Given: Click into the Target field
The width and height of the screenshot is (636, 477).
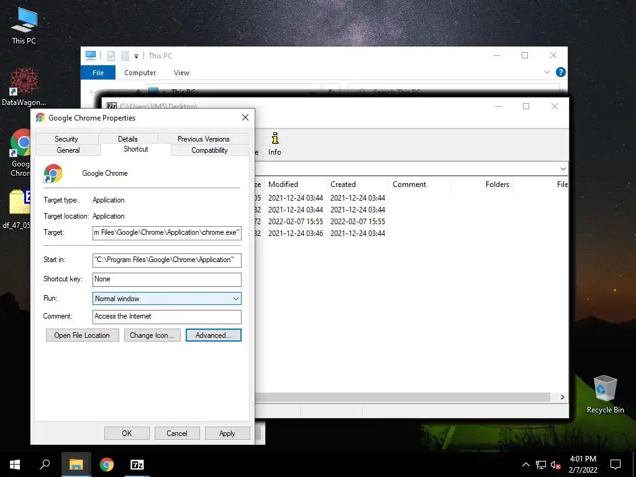Looking at the screenshot, I should pyautogui.click(x=166, y=233).
